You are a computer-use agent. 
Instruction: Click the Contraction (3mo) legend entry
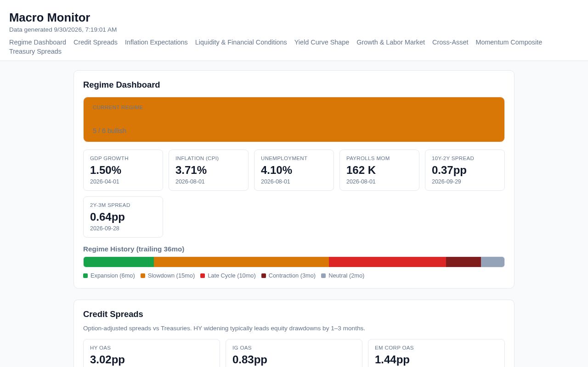288,276
